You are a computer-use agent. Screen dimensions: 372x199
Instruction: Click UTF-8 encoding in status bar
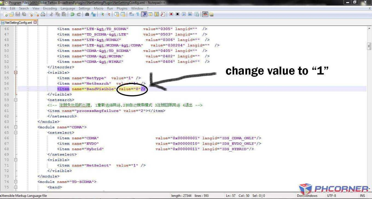pos(331,195)
